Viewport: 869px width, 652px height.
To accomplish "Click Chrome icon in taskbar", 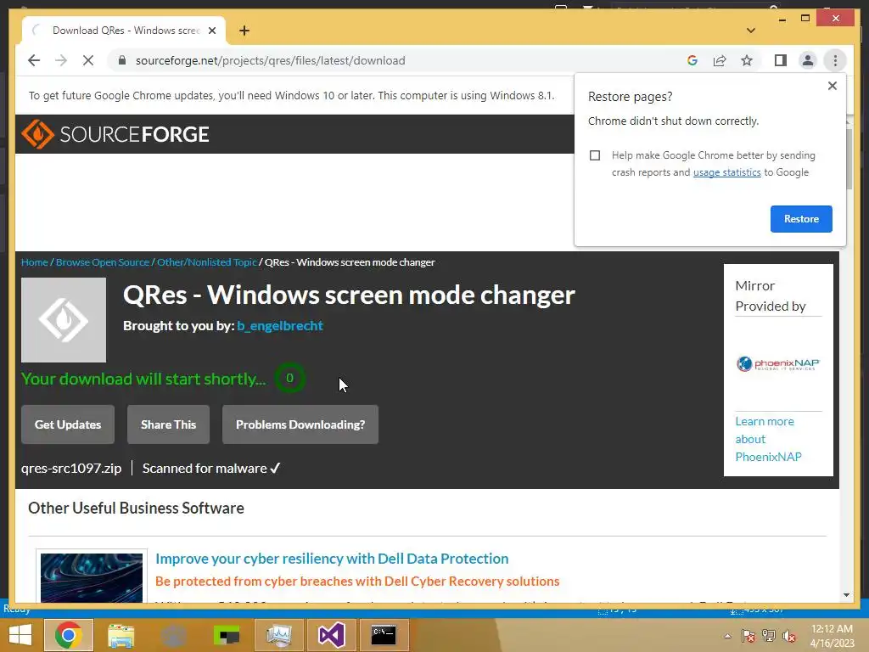I will point(68,635).
